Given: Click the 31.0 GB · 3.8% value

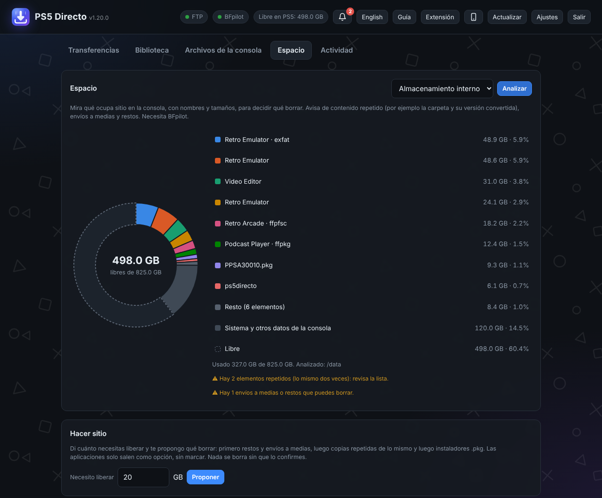Looking at the screenshot, I should 506,181.
